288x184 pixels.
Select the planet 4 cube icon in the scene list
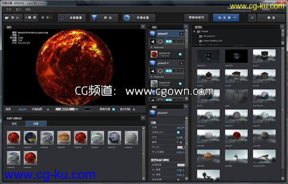[x=153, y=63]
